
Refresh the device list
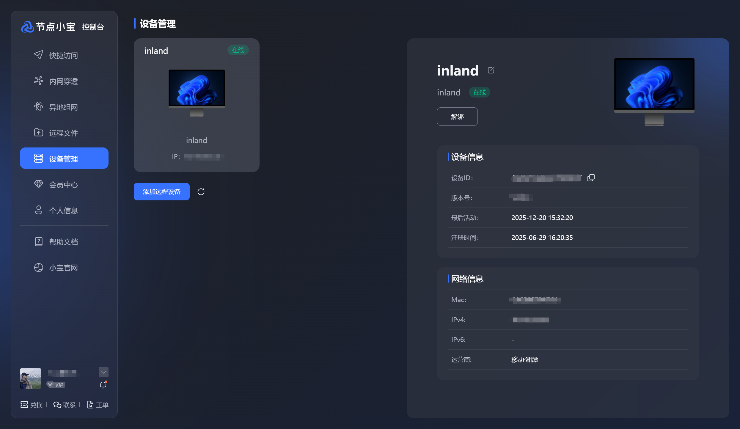tap(201, 192)
